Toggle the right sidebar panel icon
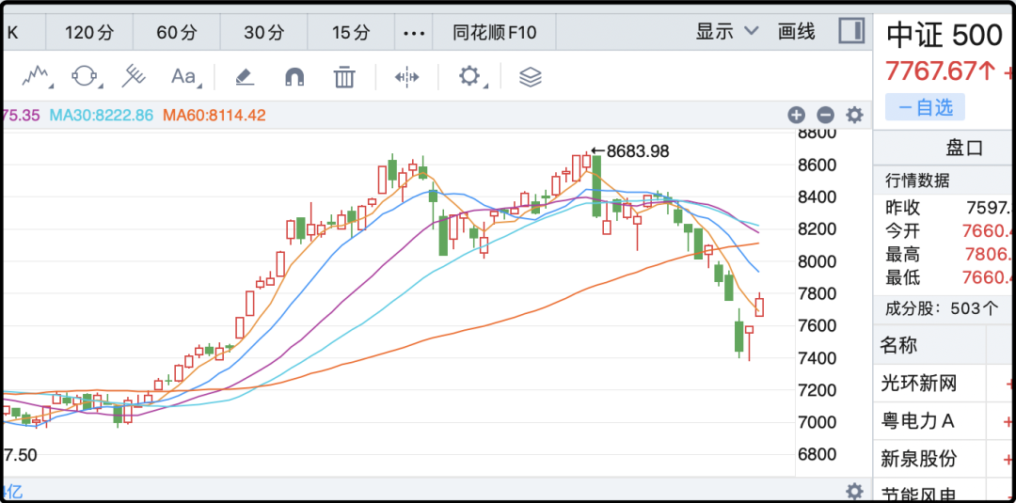This screenshot has height=503, width=1016. pyautogui.click(x=850, y=31)
